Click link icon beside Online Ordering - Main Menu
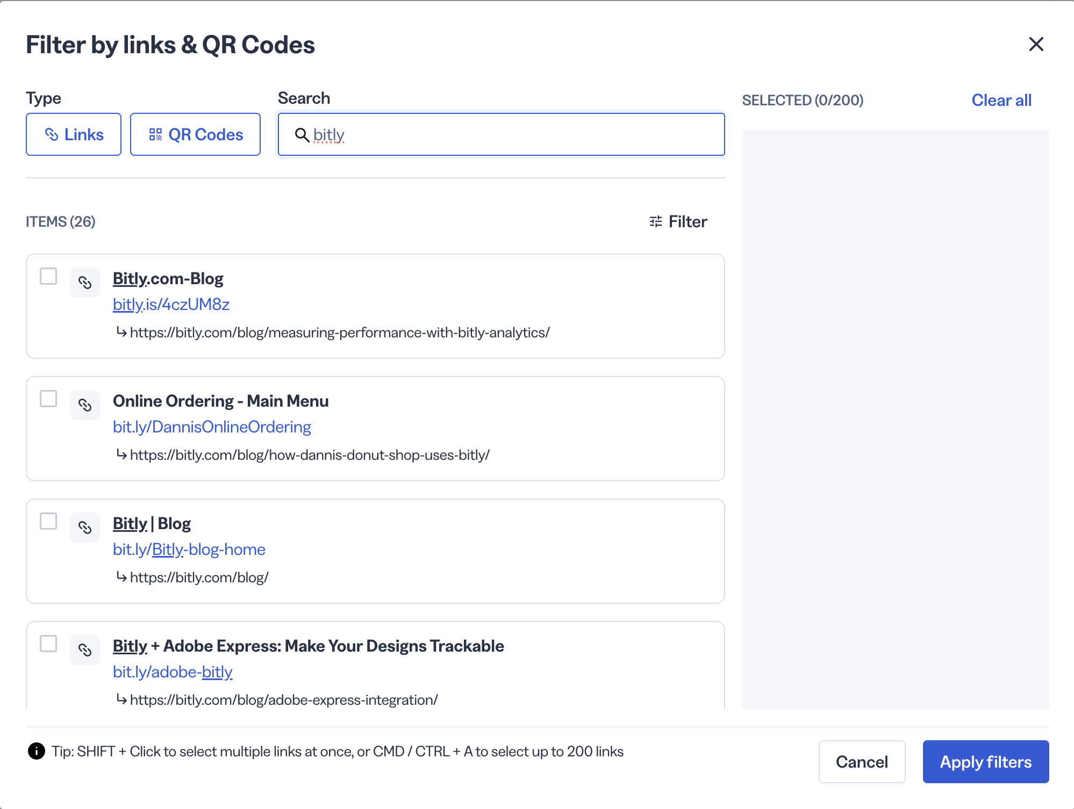This screenshot has width=1074, height=809. click(85, 405)
